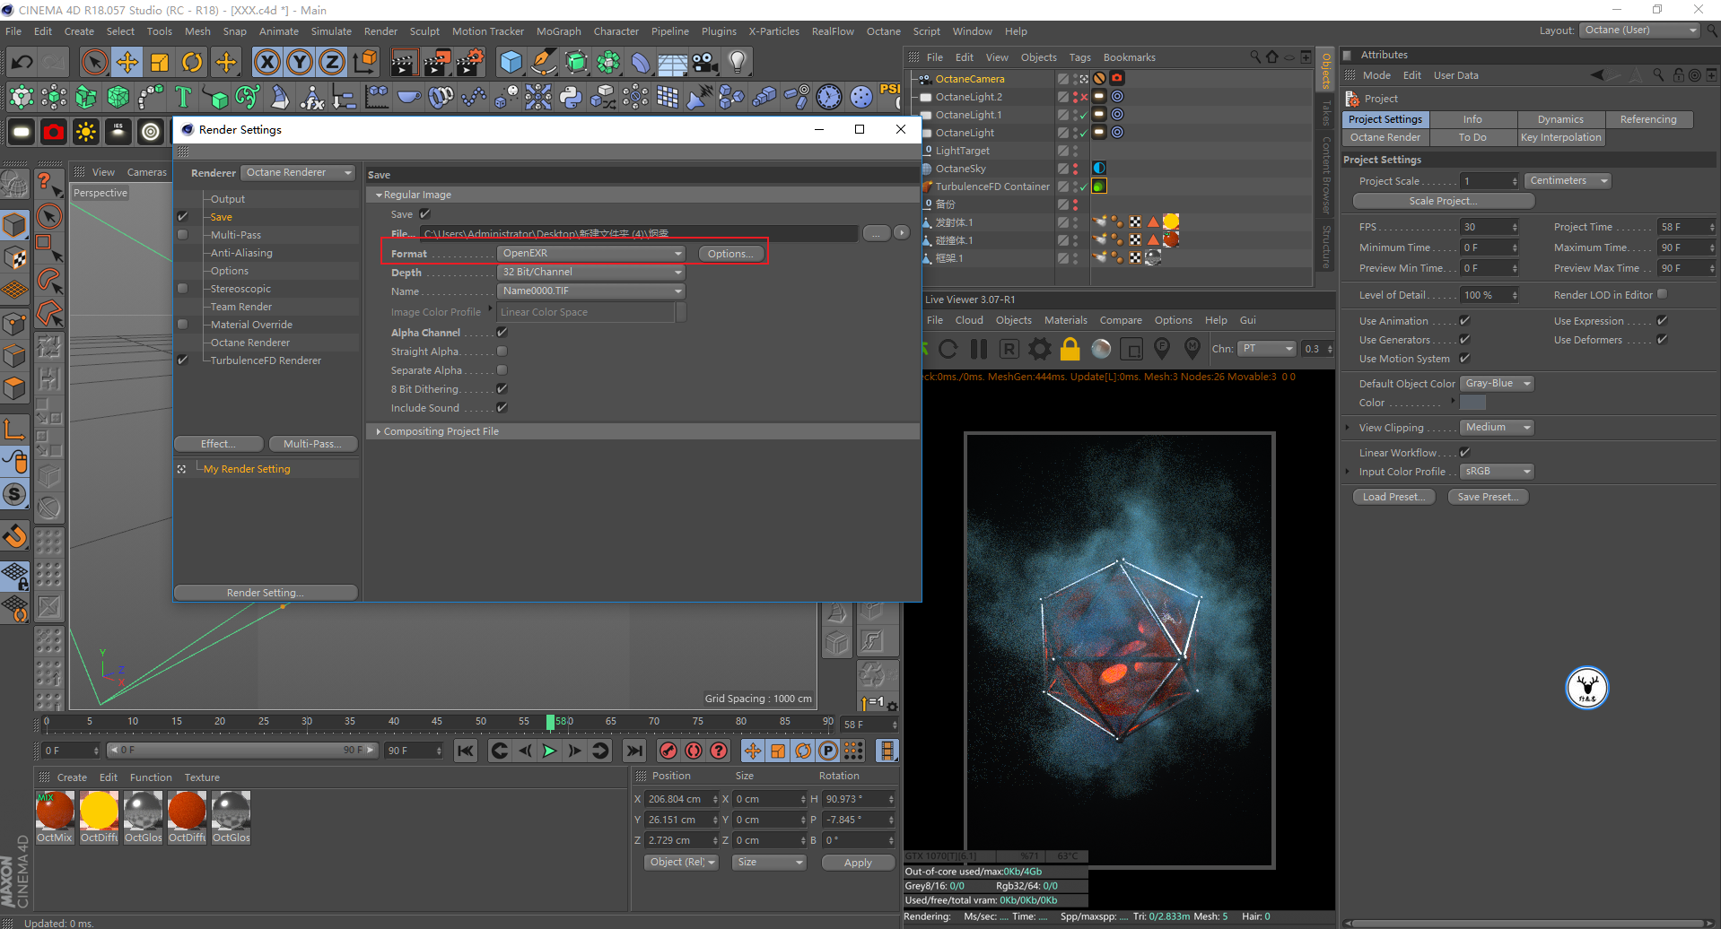
Task: Click Multi-Pass... button
Action: point(312,444)
